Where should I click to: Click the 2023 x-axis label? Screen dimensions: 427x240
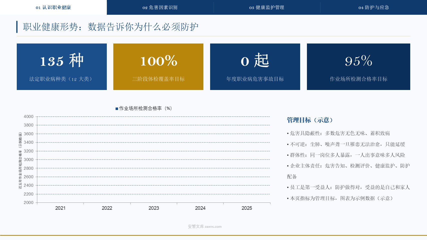click(154, 208)
